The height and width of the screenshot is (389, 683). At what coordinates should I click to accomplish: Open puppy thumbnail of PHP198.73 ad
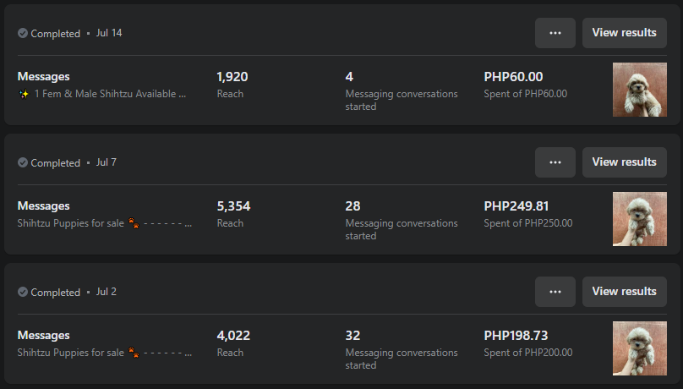click(633, 348)
